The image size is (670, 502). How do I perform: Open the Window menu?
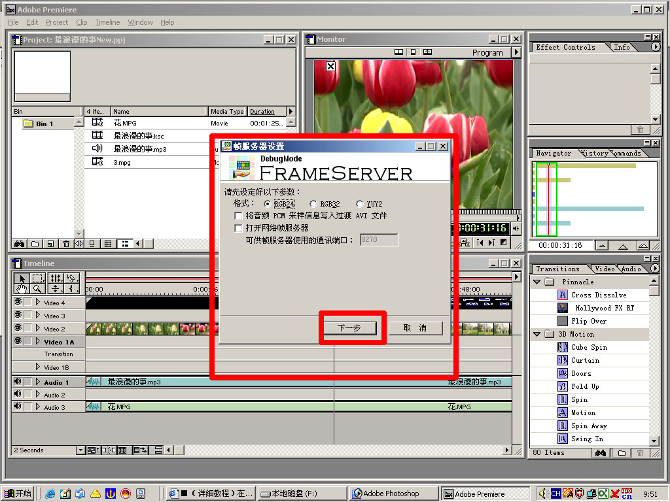click(140, 22)
